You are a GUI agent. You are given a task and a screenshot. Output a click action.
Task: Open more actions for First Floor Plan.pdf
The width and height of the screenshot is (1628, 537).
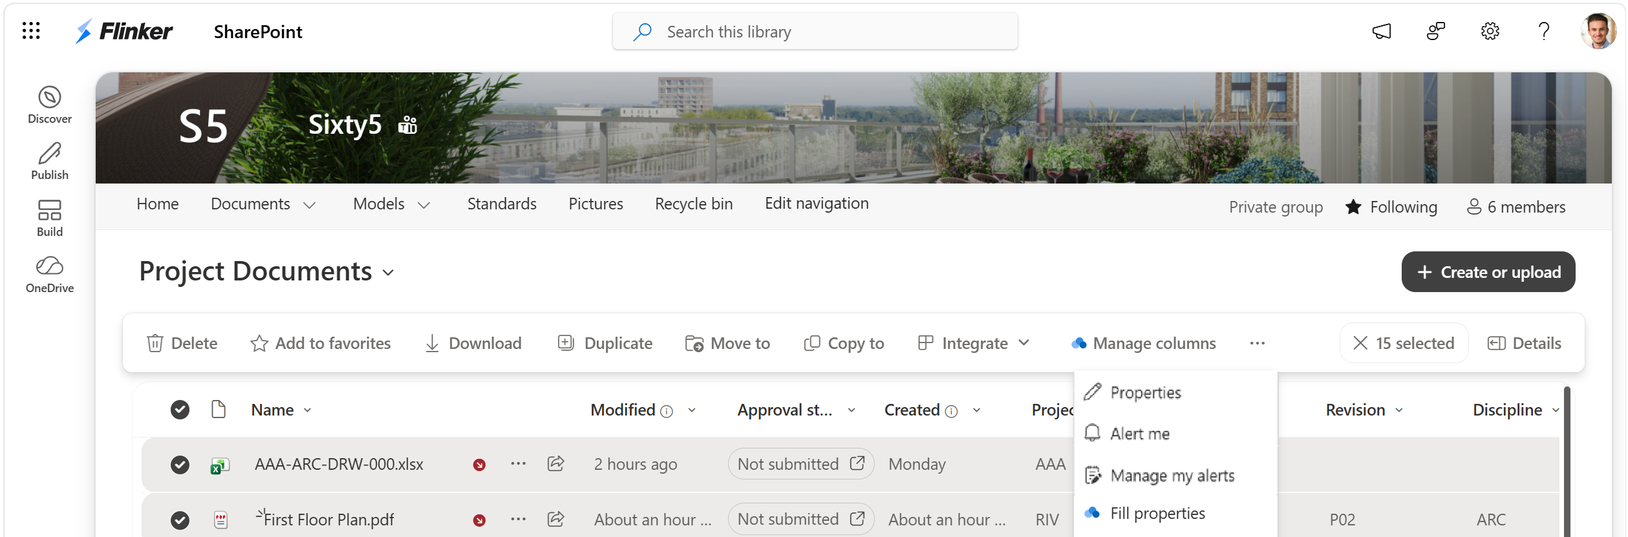pos(518,519)
